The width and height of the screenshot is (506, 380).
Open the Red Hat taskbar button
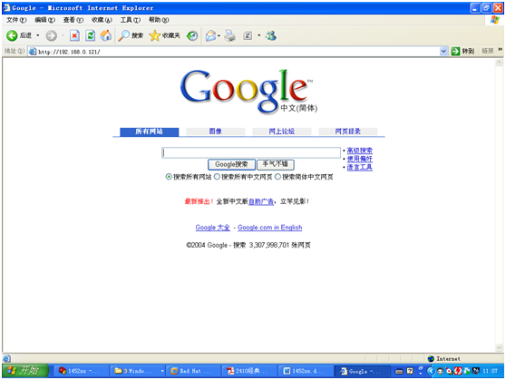tap(193, 371)
